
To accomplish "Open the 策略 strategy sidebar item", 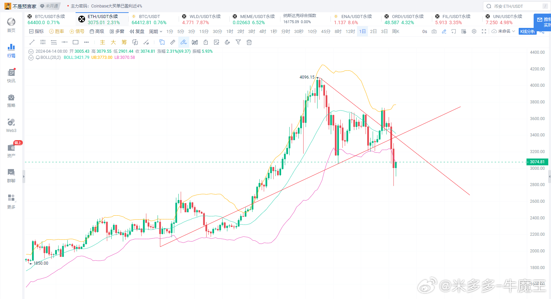I will [x=11, y=101].
